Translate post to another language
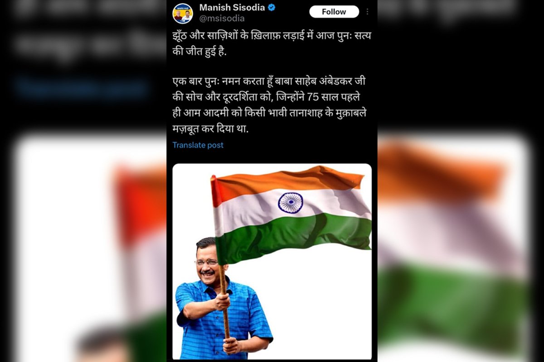 point(198,145)
